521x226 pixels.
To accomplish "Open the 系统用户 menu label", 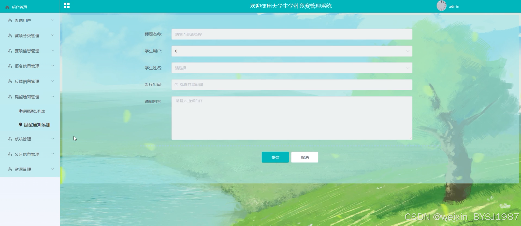I will [x=23, y=20].
